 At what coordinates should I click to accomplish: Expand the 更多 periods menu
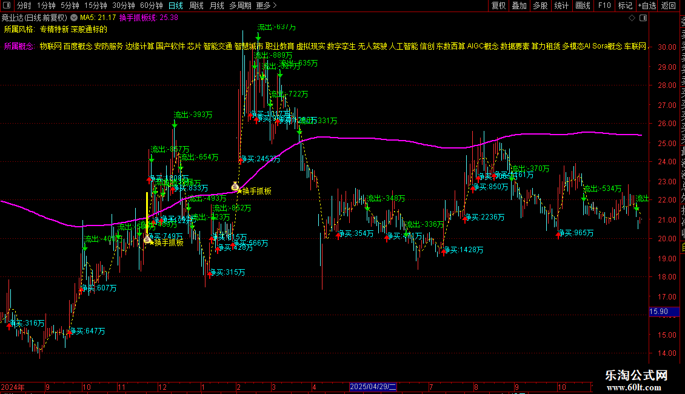(x=267, y=5)
